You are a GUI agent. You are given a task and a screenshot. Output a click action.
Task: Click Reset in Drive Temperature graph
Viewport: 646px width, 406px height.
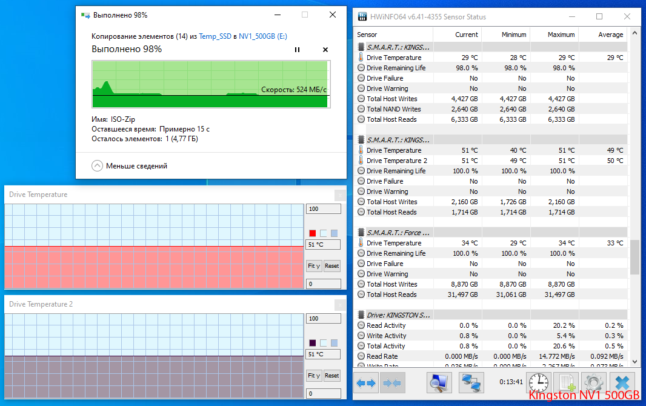point(331,266)
